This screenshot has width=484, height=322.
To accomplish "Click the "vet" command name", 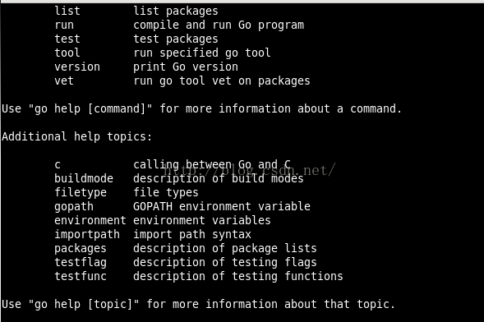I will [x=64, y=80].
